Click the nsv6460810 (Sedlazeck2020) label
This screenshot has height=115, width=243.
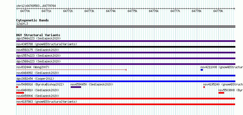[38, 90]
